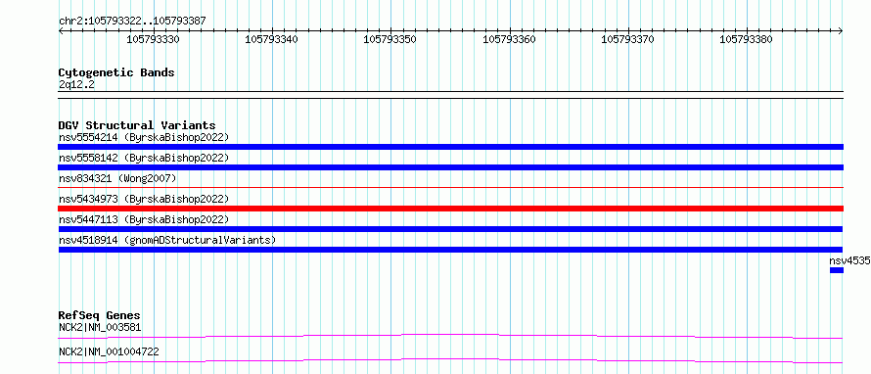Click the blue bar for nsv5558142
871x374 pixels.
[450, 167]
